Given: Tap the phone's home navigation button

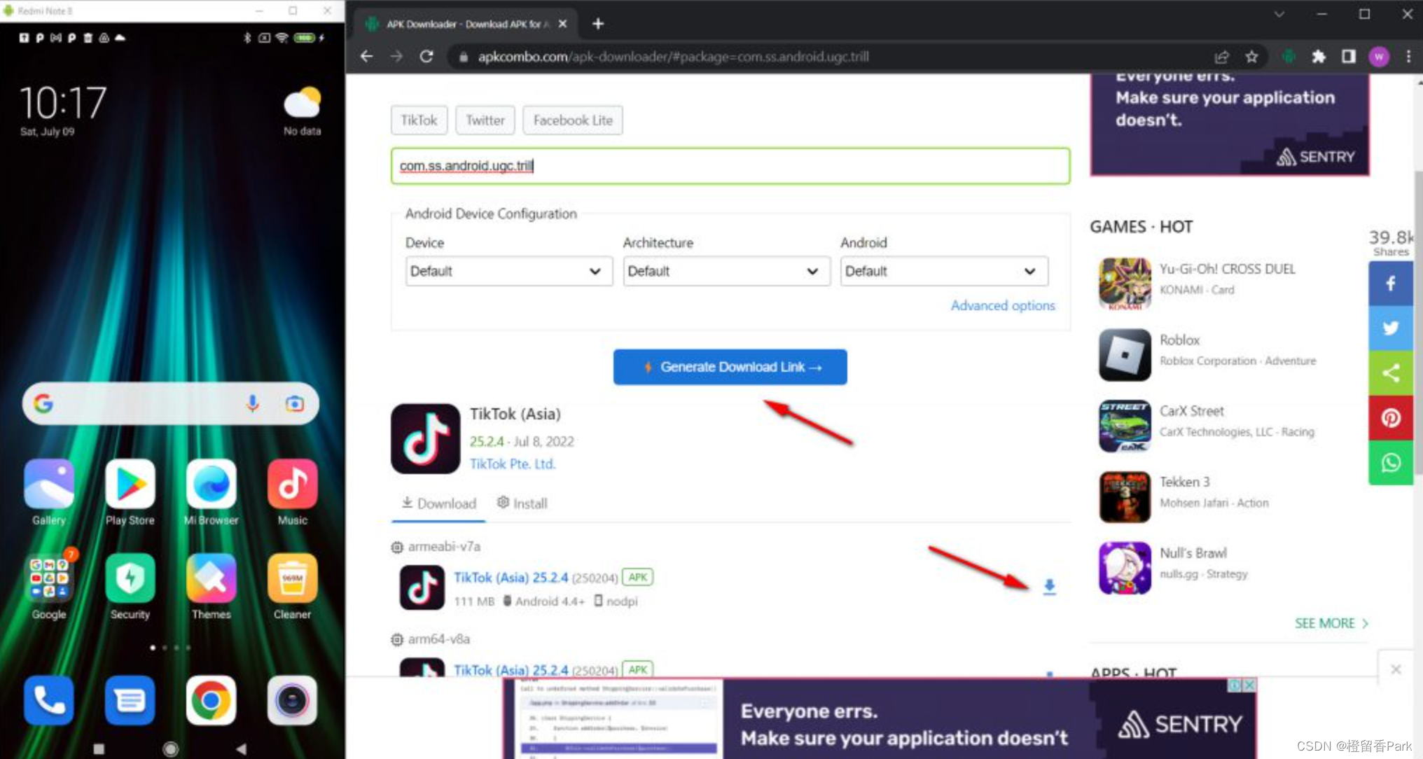Looking at the screenshot, I should coord(170,748).
